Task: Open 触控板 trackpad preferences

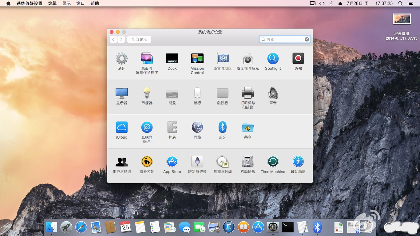Action: pyautogui.click(x=223, y=93)
